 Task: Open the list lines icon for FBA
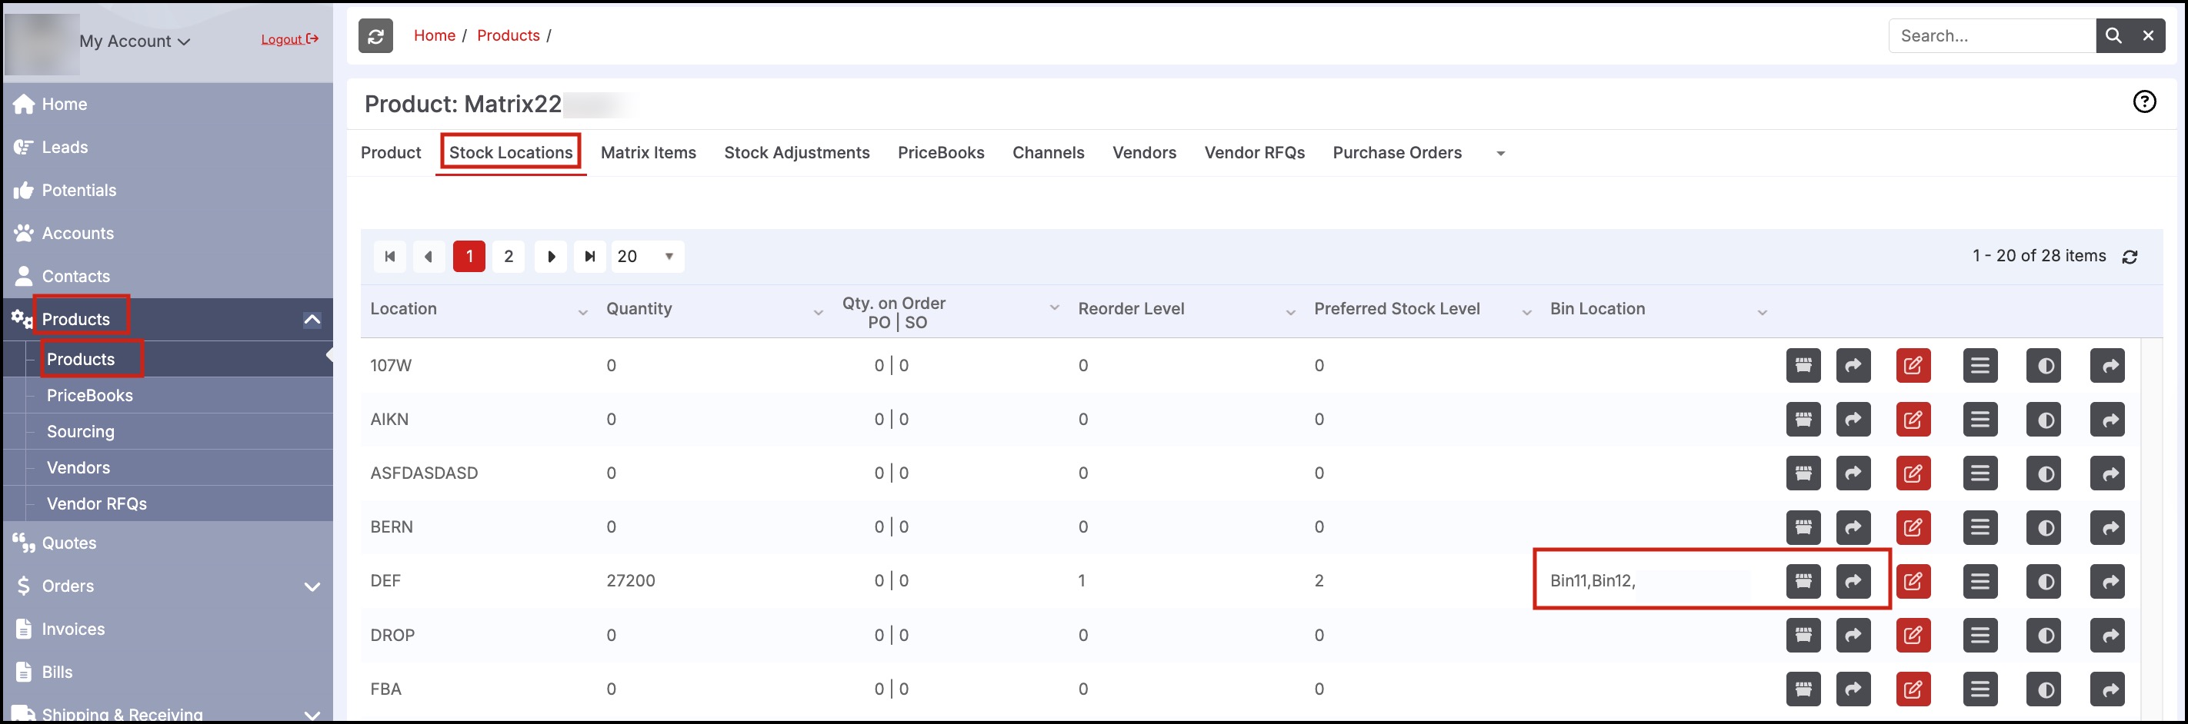pos(1981,689)
